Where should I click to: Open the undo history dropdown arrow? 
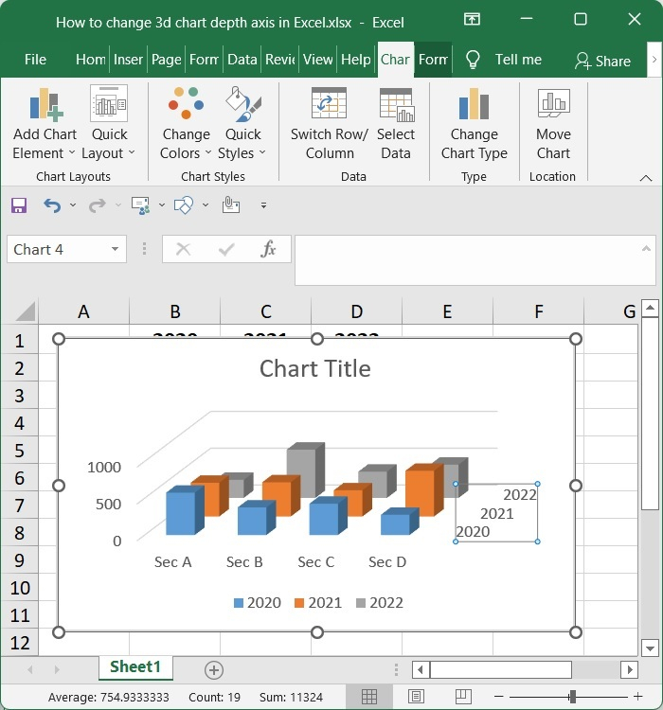click(x=73, y=205)
